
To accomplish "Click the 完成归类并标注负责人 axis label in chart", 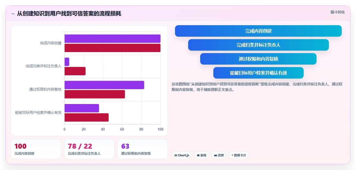I will pos(44,66).
